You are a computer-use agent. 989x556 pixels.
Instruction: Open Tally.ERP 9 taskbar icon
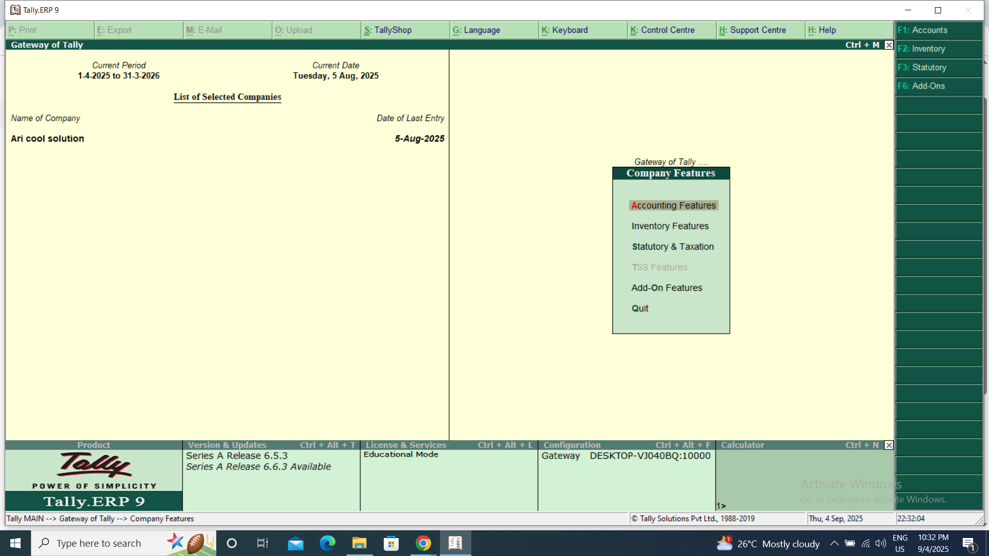click(x=455, y=543)
